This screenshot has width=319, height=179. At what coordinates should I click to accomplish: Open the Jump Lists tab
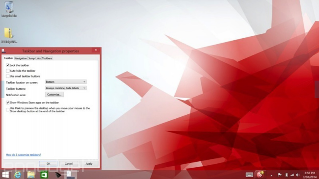click(34, 58)
